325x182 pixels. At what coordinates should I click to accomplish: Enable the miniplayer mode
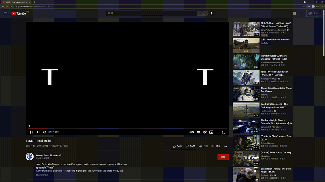(x=211, y=132)
